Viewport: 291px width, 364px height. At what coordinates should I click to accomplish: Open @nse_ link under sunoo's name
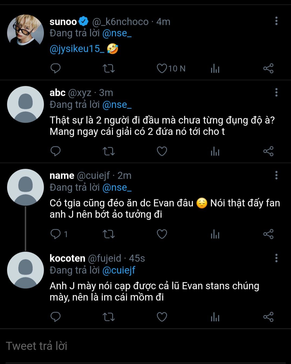[x=117, y=33]
